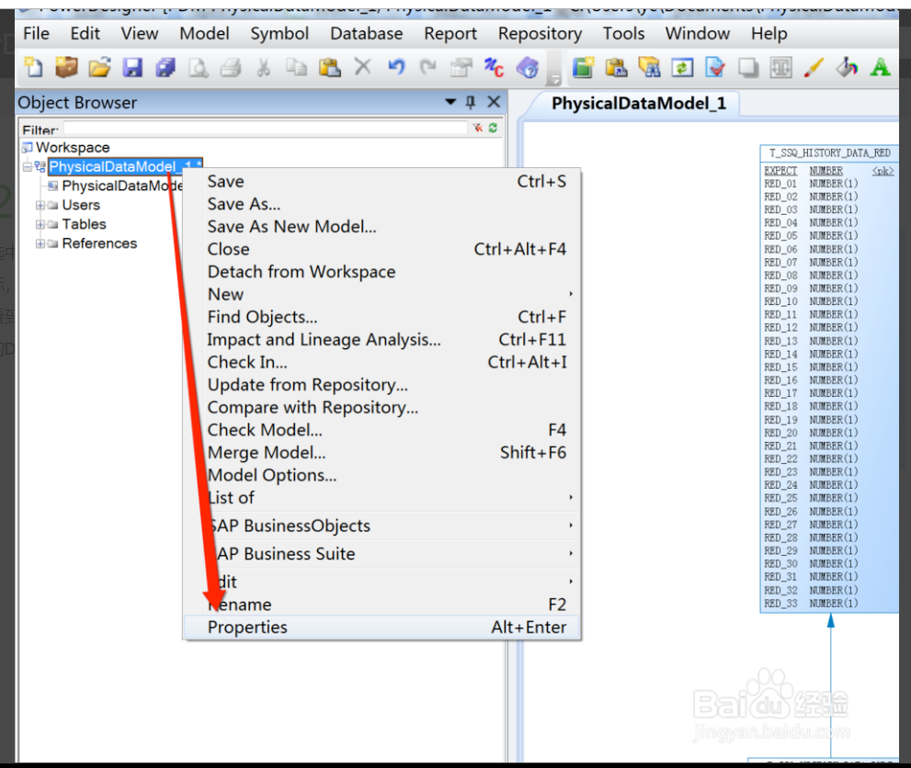Open a file with the Open toolbar icon

(99, 67)
